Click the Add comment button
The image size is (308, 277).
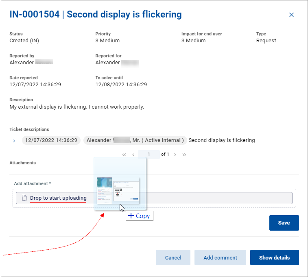pyautogui.click(x=220, y=257)
